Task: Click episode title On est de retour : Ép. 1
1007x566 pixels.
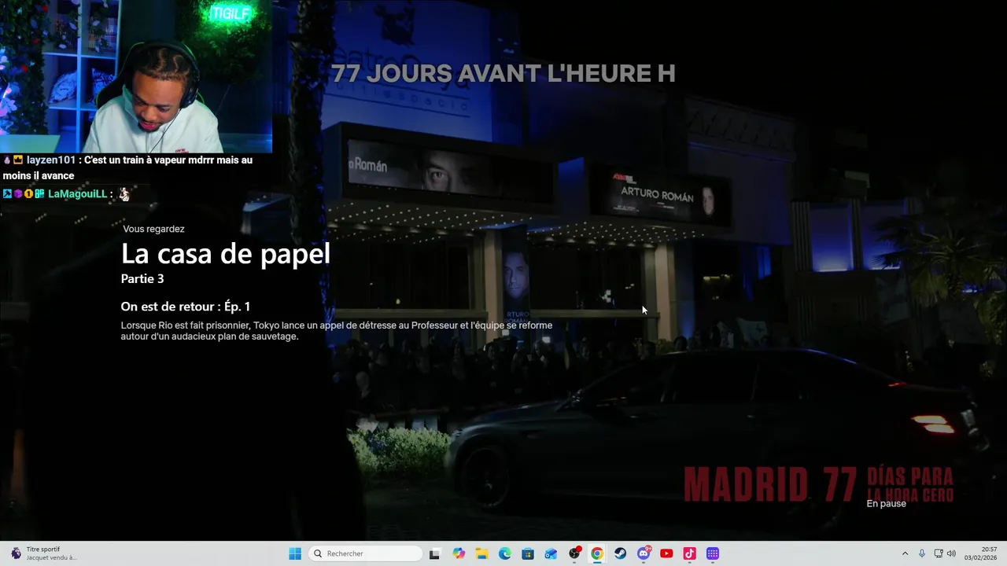Action: click(x=186, y=307)
